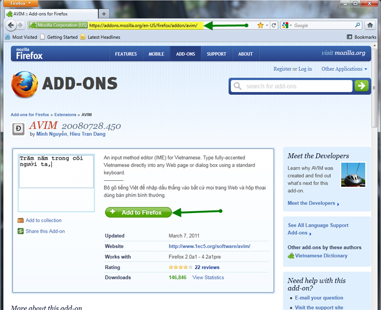Open See All Language Support Add-ons link
The height and width of the screenshot is (310, 381).
click(x=318, y=229)
